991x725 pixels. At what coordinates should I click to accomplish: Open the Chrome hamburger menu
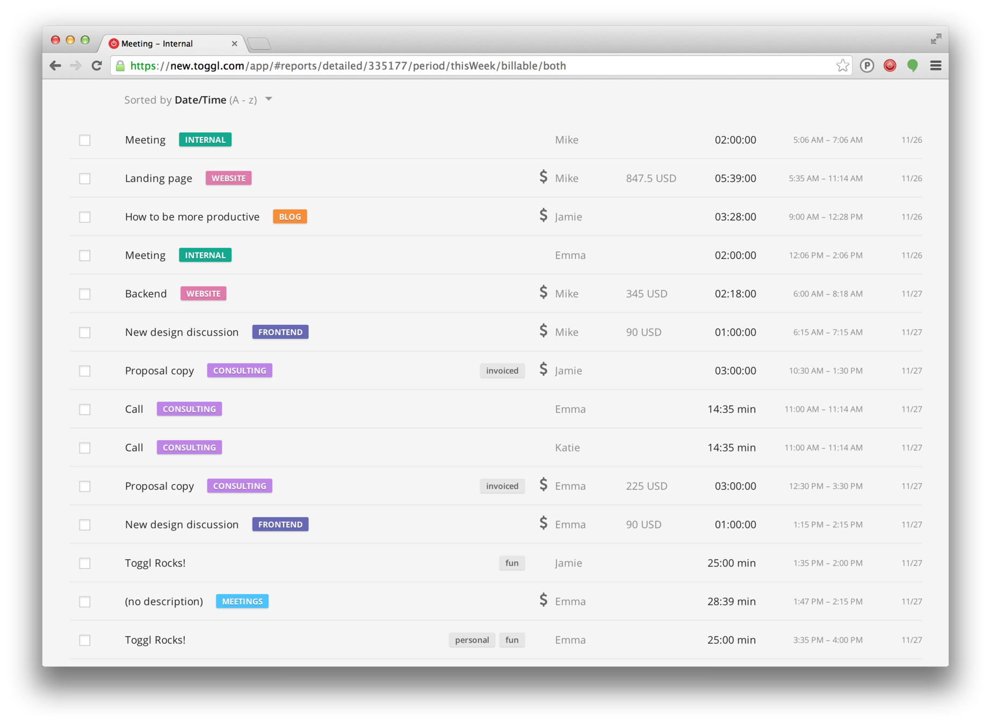935,66
